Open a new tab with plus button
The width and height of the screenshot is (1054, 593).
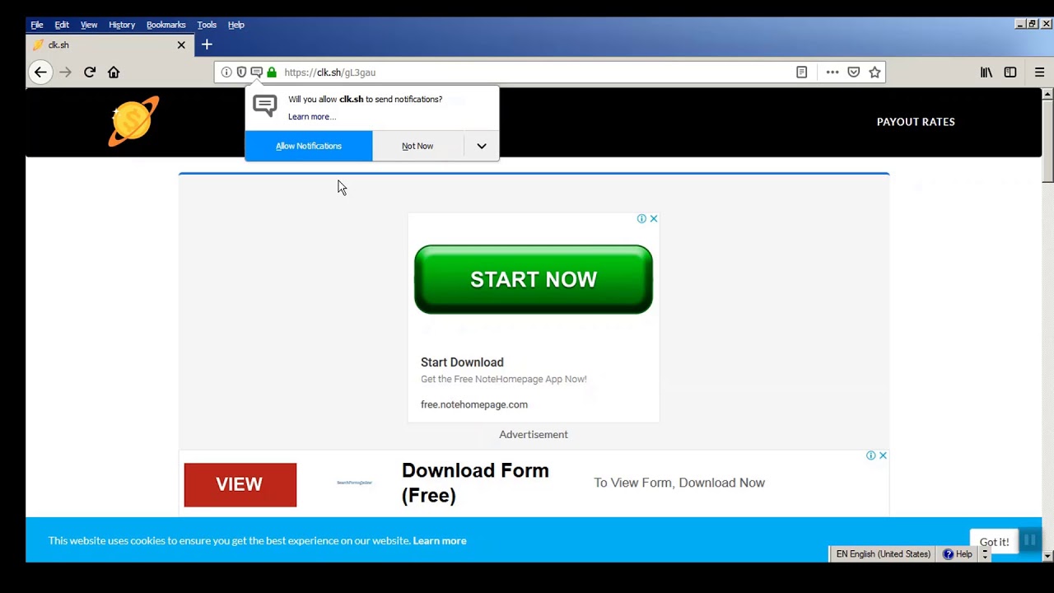(207, 44)
